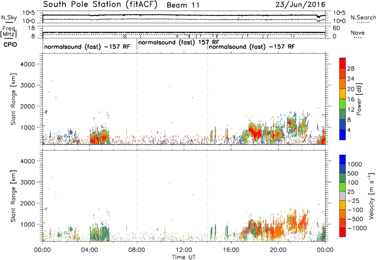The width and height of the screenshot is (376, 260).
Task: Click the 'CPID' label
Action: (10, 45)
